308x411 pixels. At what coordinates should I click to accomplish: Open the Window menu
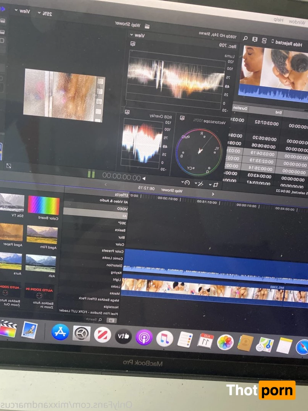[x=297, y=22]
